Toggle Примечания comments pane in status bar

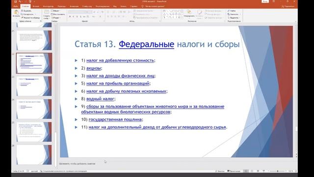tap(234, 171)
